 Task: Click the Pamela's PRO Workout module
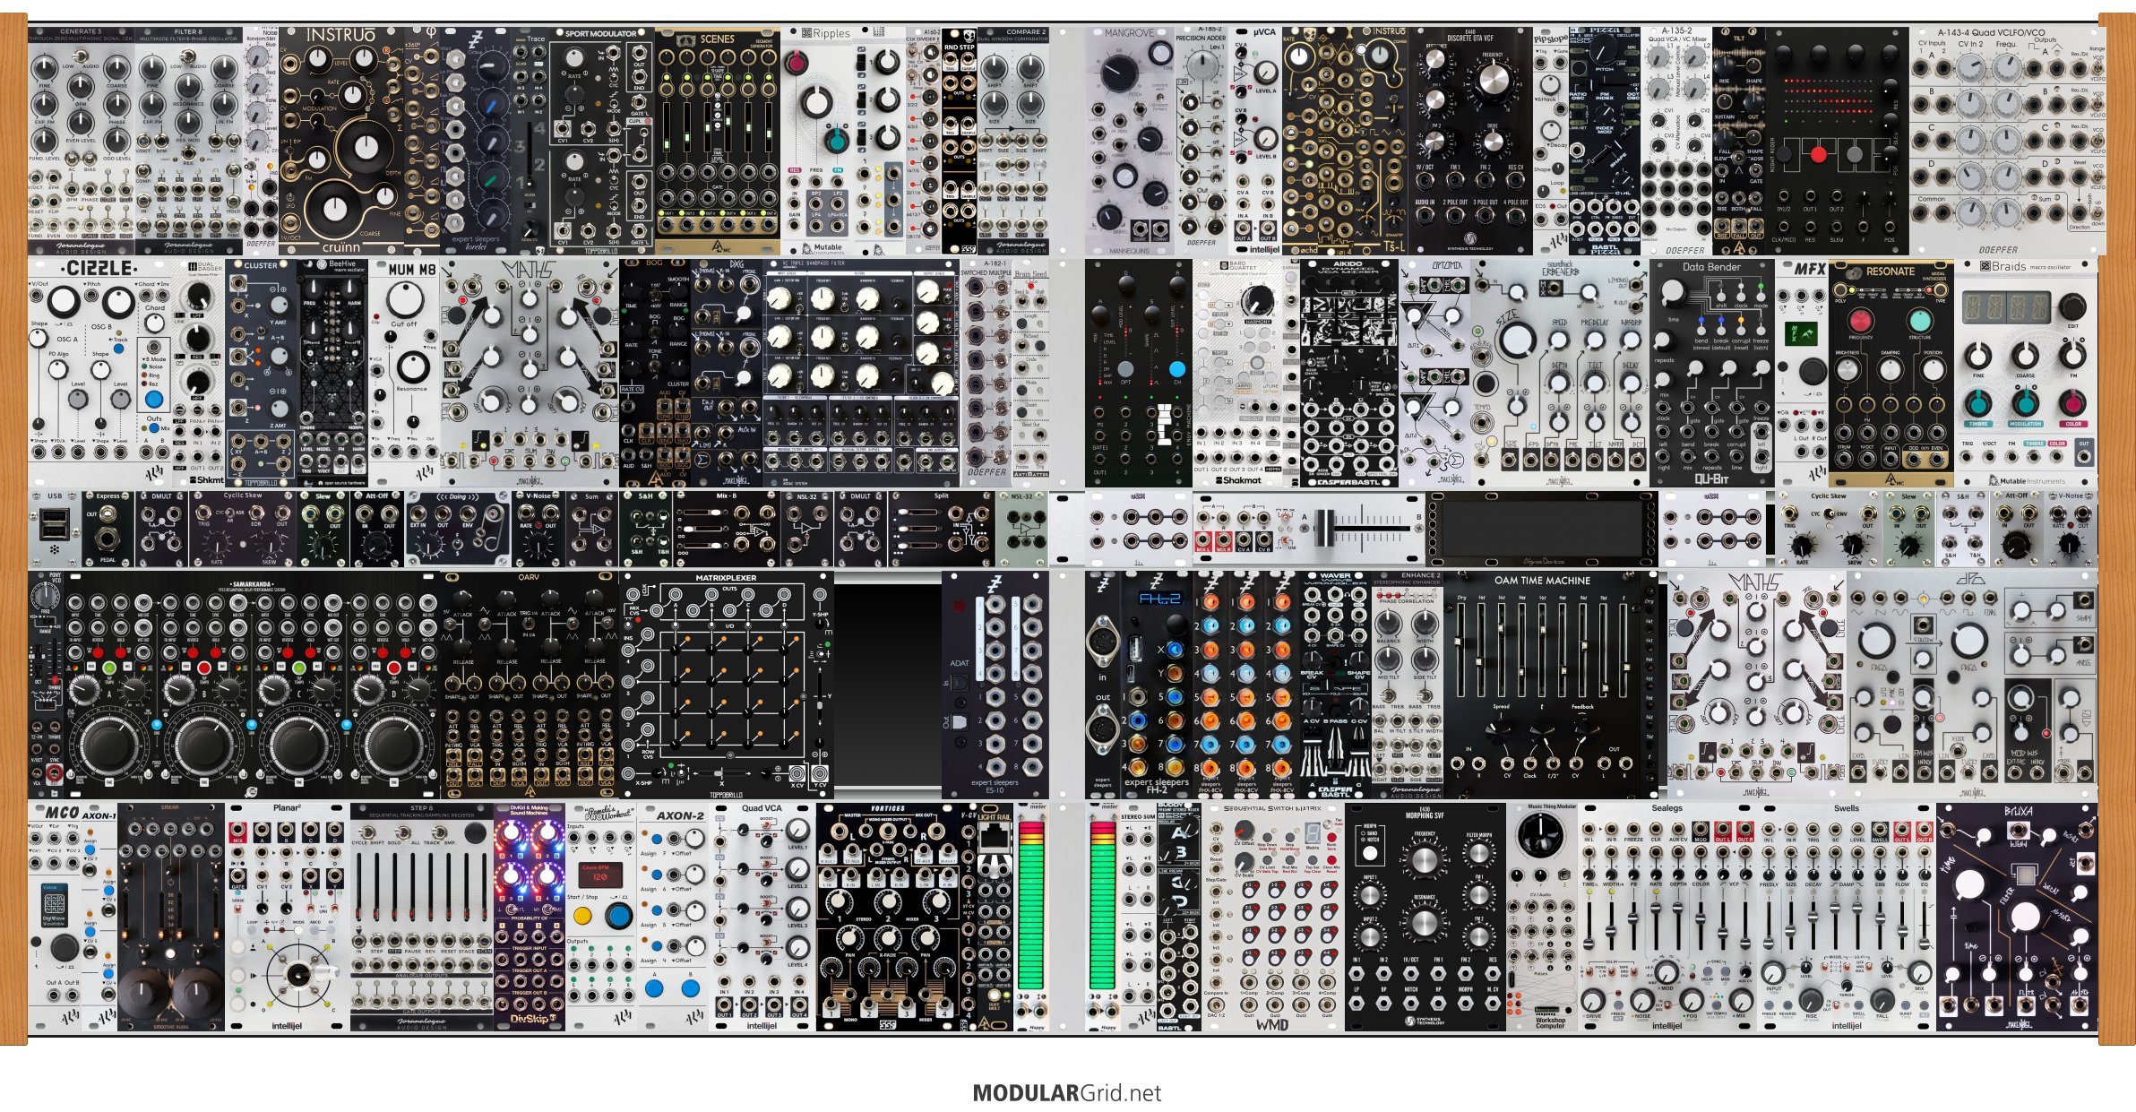(x=601, y=917)
